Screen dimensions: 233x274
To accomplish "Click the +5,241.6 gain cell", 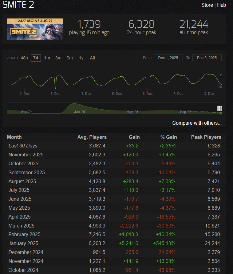I will click(x=128, y=244).
